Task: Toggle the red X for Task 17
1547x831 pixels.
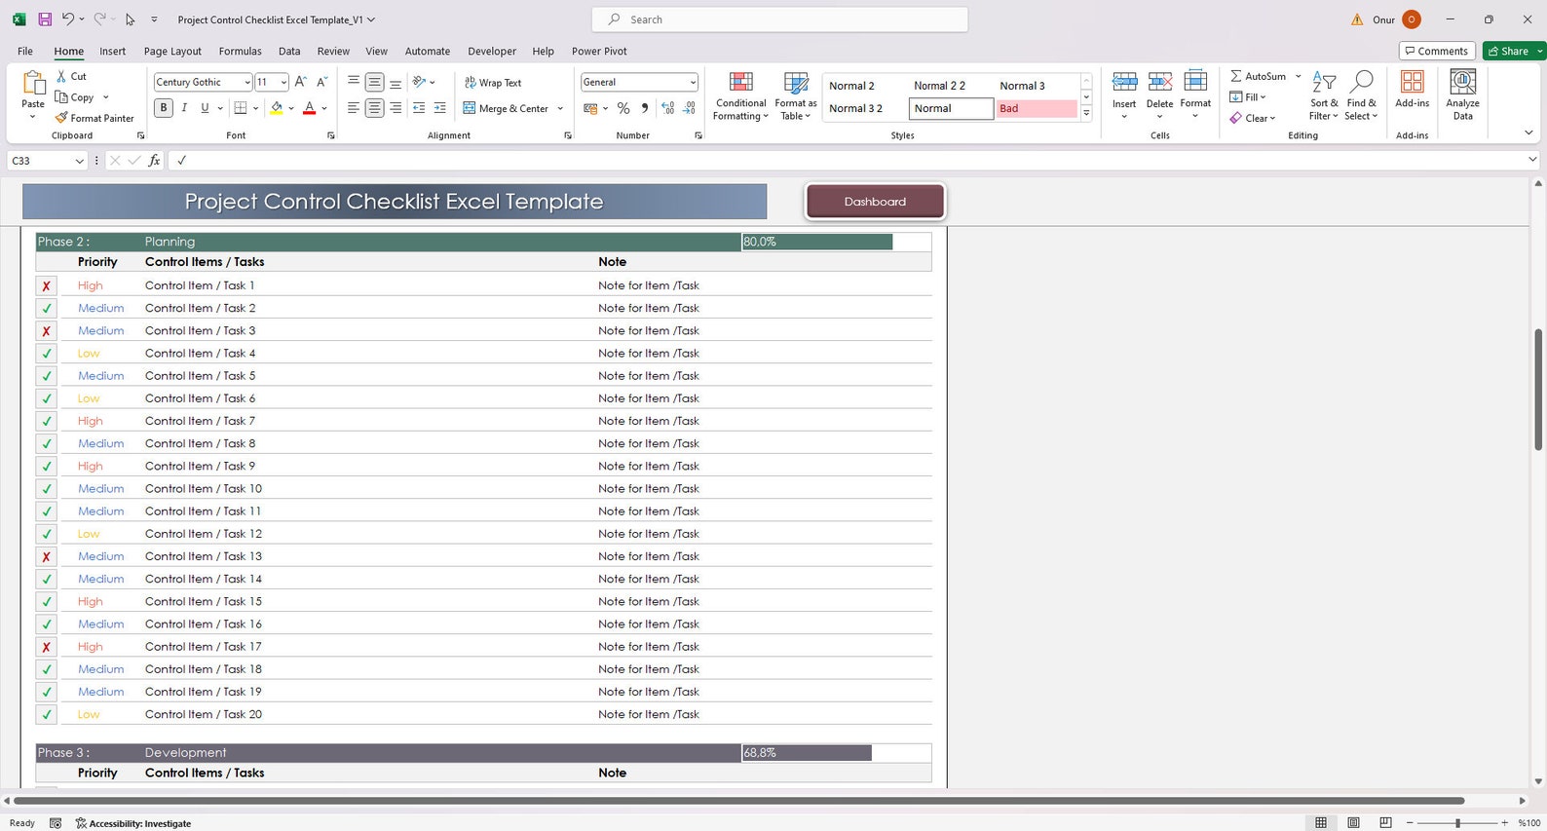Action: tap(46, 647)
